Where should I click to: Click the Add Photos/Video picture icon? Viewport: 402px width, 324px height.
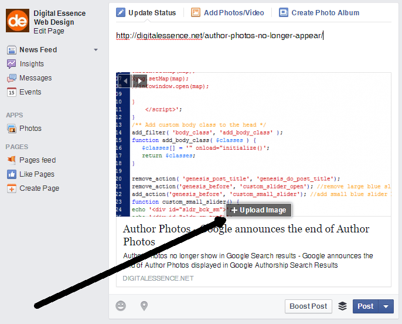click(195, 12)
